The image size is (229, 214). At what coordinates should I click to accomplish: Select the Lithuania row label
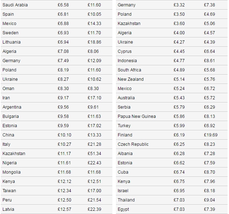11,42
